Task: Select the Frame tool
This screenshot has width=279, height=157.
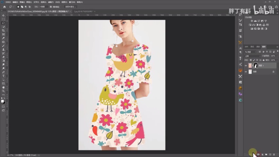Action: (x=3, y=34)
